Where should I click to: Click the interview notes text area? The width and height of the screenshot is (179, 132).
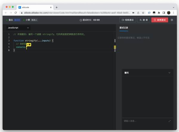[x=146, y=50]
